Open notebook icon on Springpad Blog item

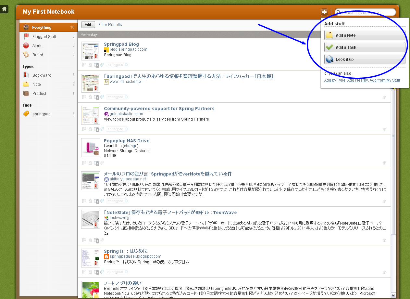tap(96, 65)
